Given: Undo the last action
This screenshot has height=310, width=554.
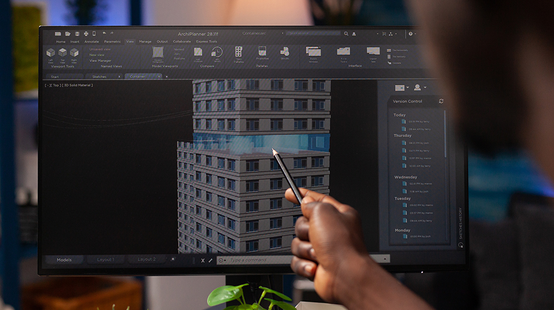Looking at the screenshot, I should pos(104,33).
